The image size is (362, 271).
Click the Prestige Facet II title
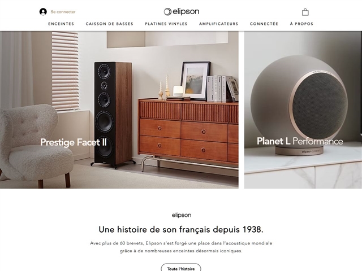click(74, 142)
